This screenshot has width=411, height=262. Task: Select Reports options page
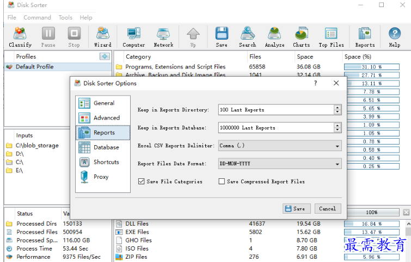point(103,133)
